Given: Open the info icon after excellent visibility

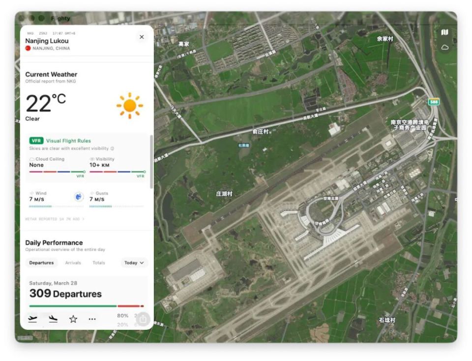Looking at the screenshot, I should (x=112, y=149).
